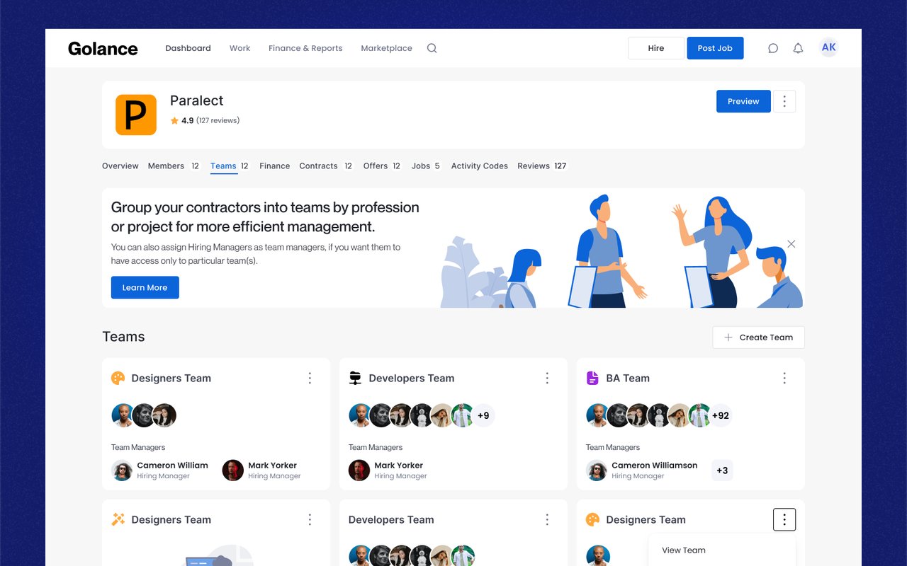Open the BA Team three-dot menu
This screenshot has height=566, width=907.
[x=784, y=379]
